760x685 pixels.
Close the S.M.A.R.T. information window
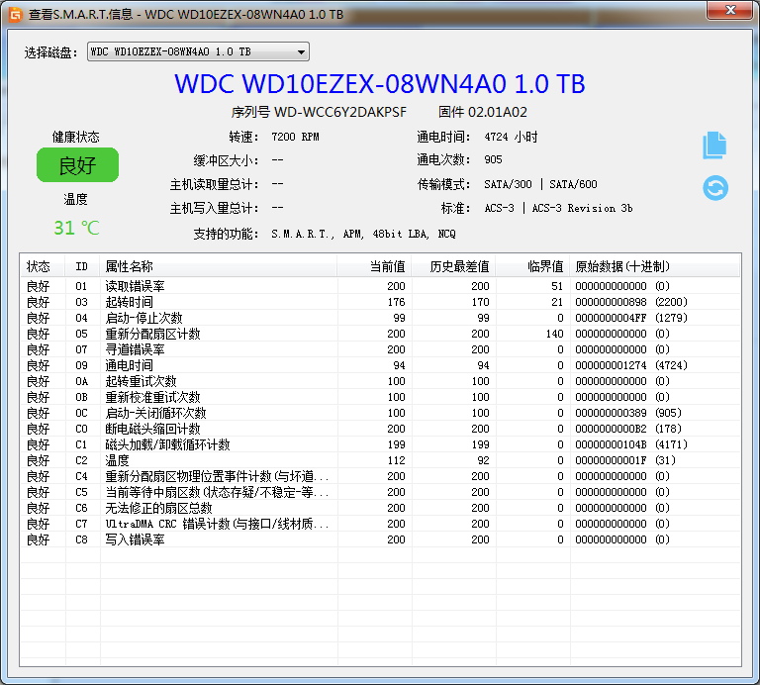pos(730,10)
